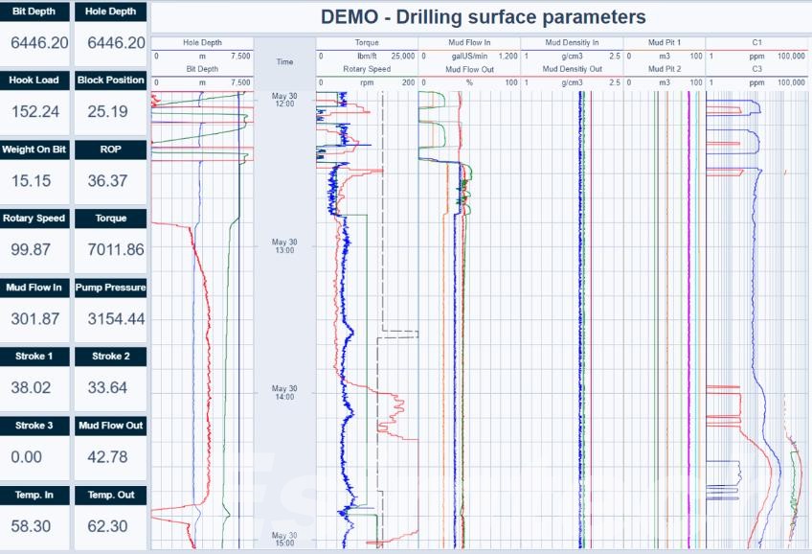This screenshot has height=554, width=812.
Task: Jump to the May 30 14:00 time label
Action: (284, 392)
